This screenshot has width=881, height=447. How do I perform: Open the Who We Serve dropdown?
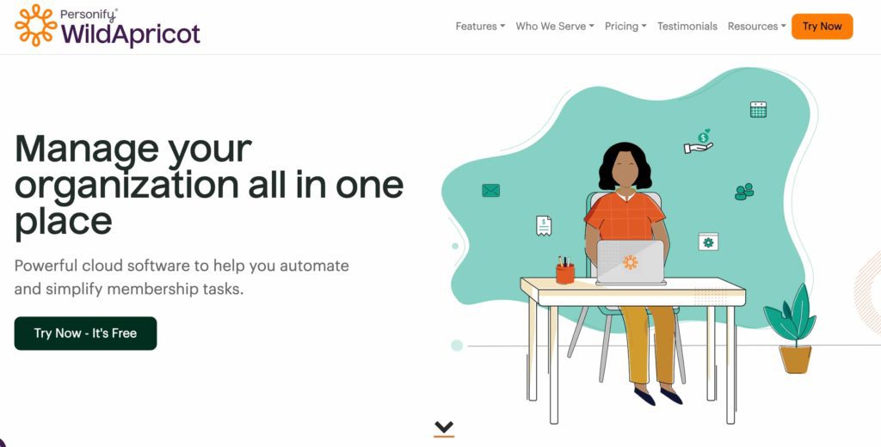coord(555,27)
